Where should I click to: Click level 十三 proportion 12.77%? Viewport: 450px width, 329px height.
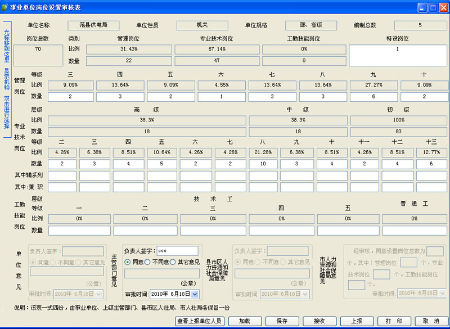(x=431, y=152)
